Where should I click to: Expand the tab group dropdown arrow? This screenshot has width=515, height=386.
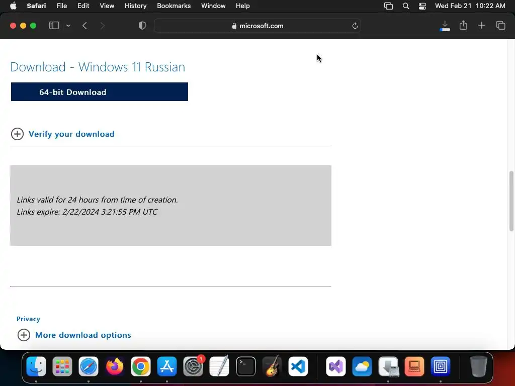coord(68,26)
